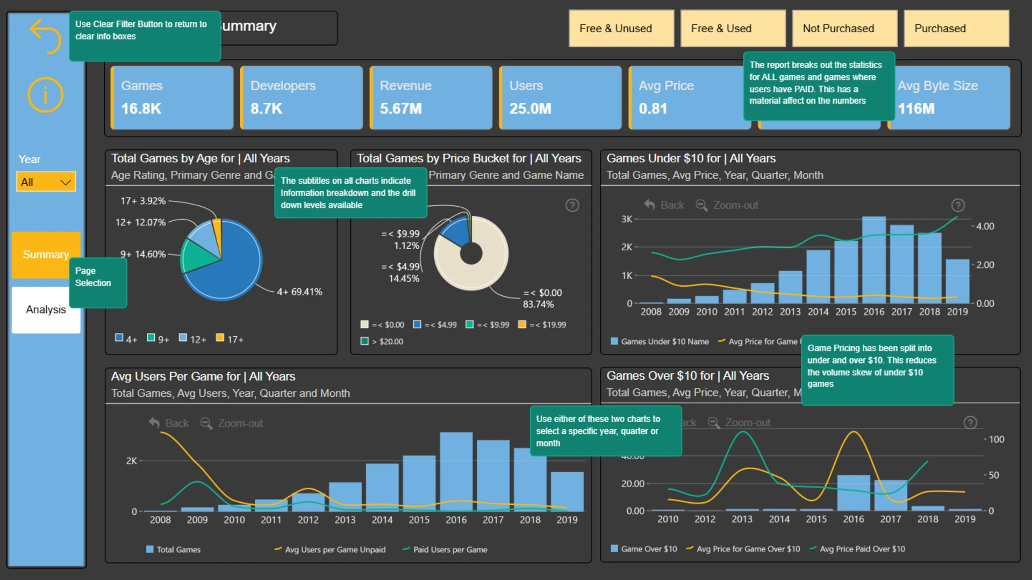Click the Purchased filter button
The height and width of the screenshot is (580, 1032).
coord(956,28)
